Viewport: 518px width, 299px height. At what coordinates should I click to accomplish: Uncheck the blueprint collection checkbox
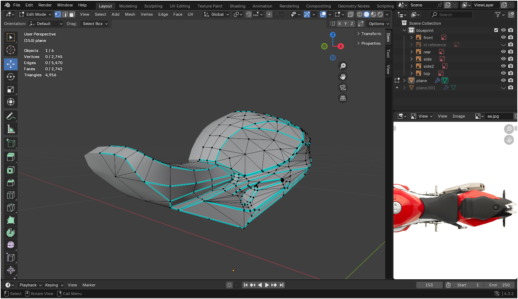click(496, 30)
